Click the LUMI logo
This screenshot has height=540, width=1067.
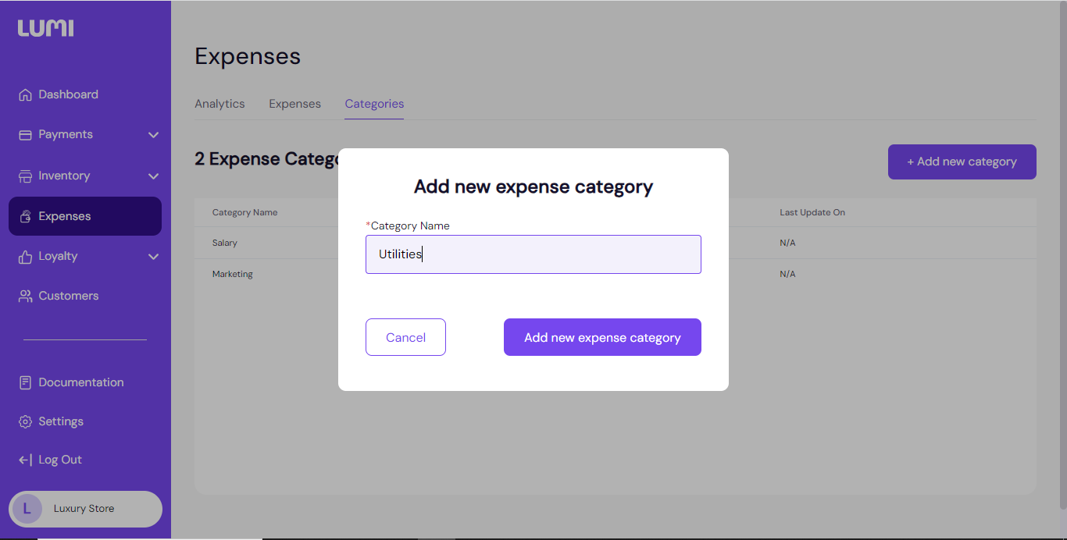46,29
